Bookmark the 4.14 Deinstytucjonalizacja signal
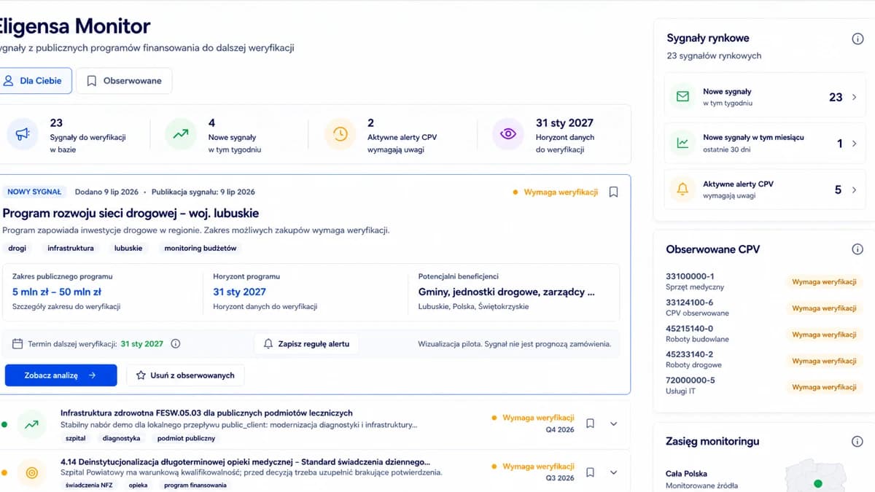The width and height of the screenshot is (875, 492). 591,472
